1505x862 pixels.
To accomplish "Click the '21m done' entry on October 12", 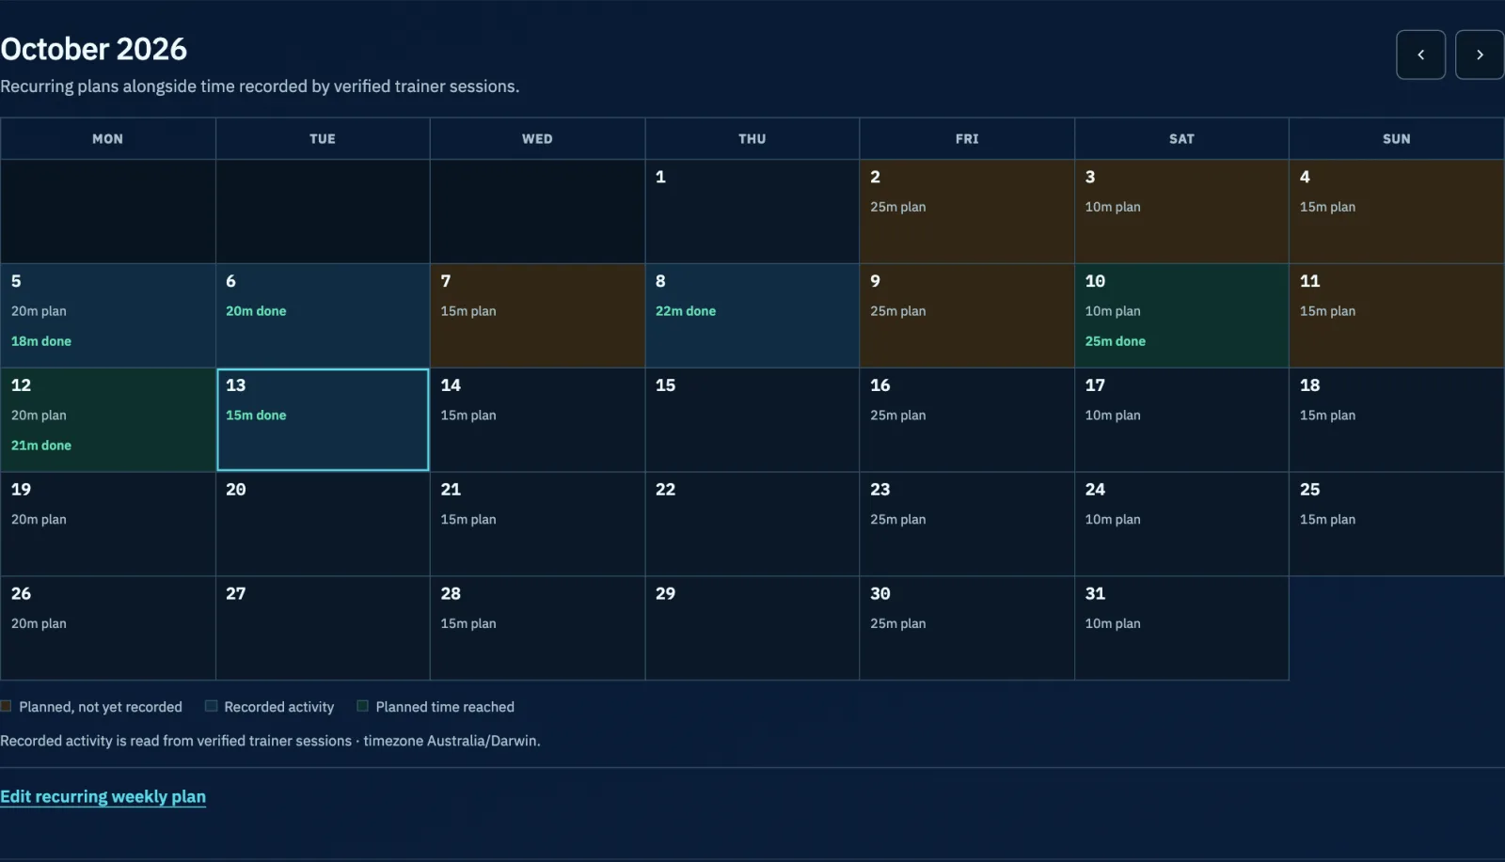I will [x=41, y=446].
